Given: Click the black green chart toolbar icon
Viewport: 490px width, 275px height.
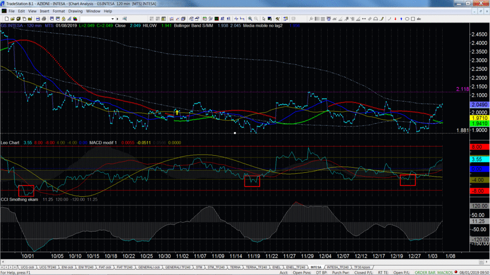Looking at the screenshot, I should pos(216,19).
